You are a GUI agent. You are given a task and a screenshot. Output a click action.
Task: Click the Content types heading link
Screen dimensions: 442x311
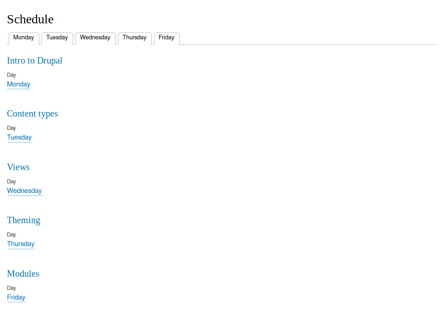click(x=32, y=114)
